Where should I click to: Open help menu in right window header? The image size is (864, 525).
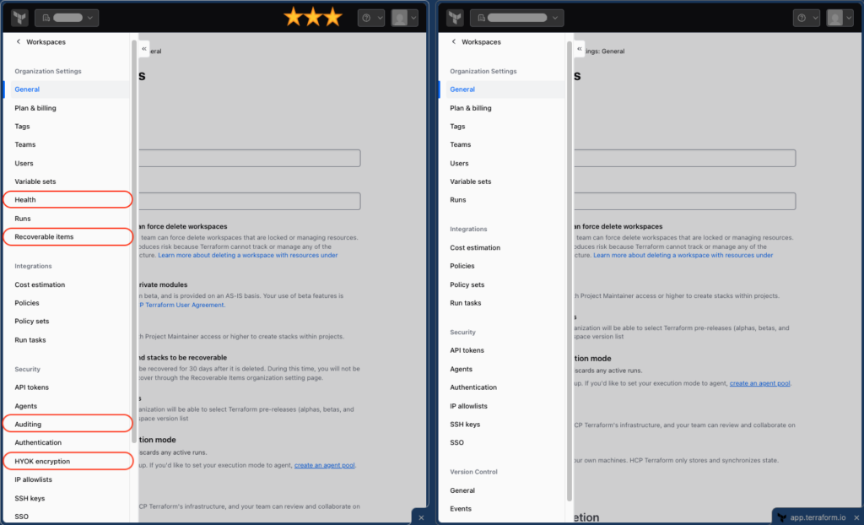806,18
